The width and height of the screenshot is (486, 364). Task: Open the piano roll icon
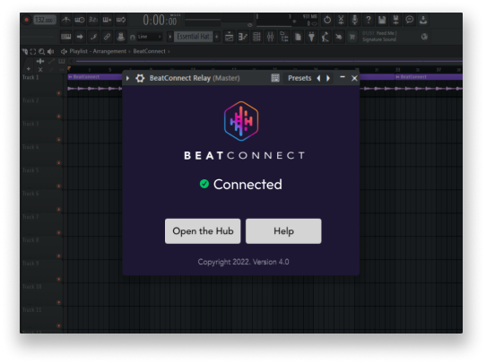(x=243, y=37)
